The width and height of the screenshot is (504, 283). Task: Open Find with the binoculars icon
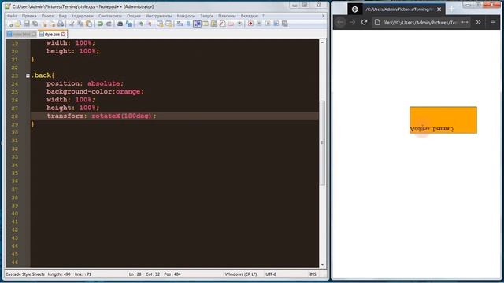(120, 24)
